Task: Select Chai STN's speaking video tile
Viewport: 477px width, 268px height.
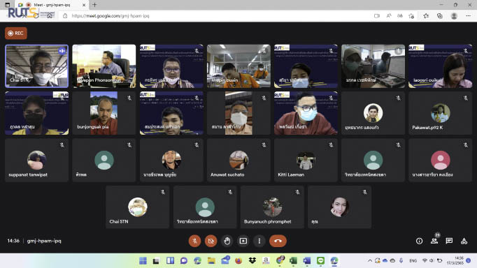Action: (37, 66)
